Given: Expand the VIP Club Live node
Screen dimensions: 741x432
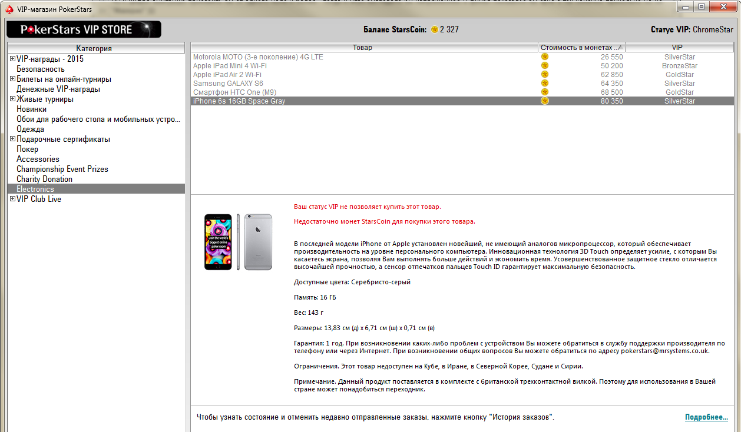Looking at the screenshot, I should pyautogui.click(x=12, y=199).
